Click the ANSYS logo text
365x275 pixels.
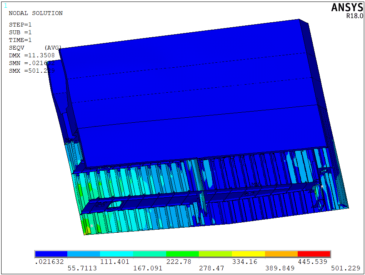pyautogui.click(x=347, y=7)
